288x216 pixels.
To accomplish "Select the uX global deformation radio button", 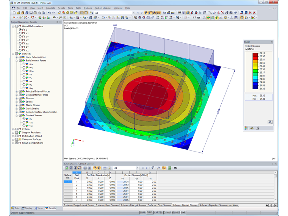I will [x=20, y=33].
